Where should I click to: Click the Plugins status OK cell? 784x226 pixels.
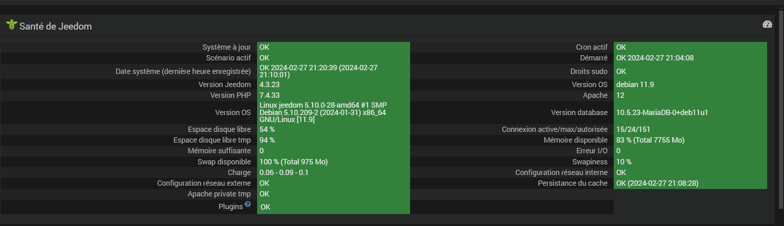coord(333,207)
